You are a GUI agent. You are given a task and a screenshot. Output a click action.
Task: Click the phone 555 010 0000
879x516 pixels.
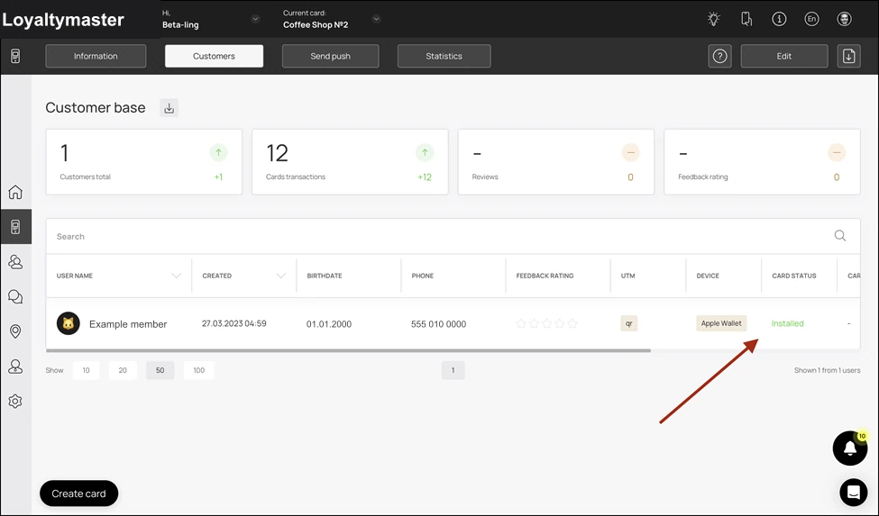[438, 324]
